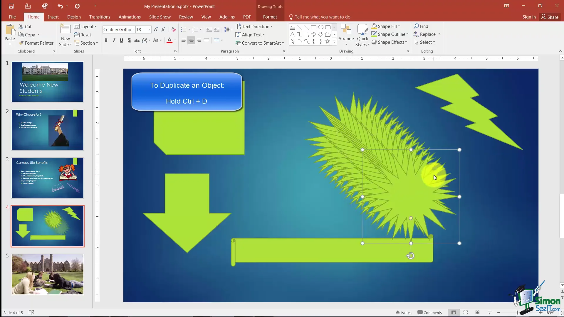Select slide 5 thumbnail with students
This screenshot has width=564, height=317.
tap(48, 274)
